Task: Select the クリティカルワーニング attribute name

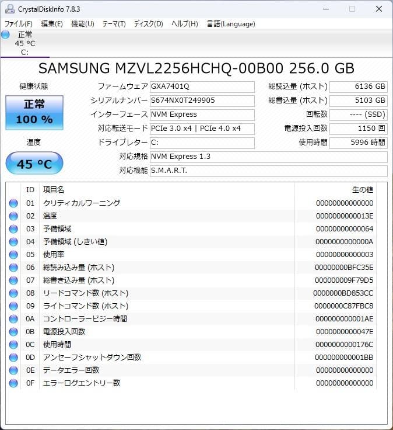Action: 82,203
